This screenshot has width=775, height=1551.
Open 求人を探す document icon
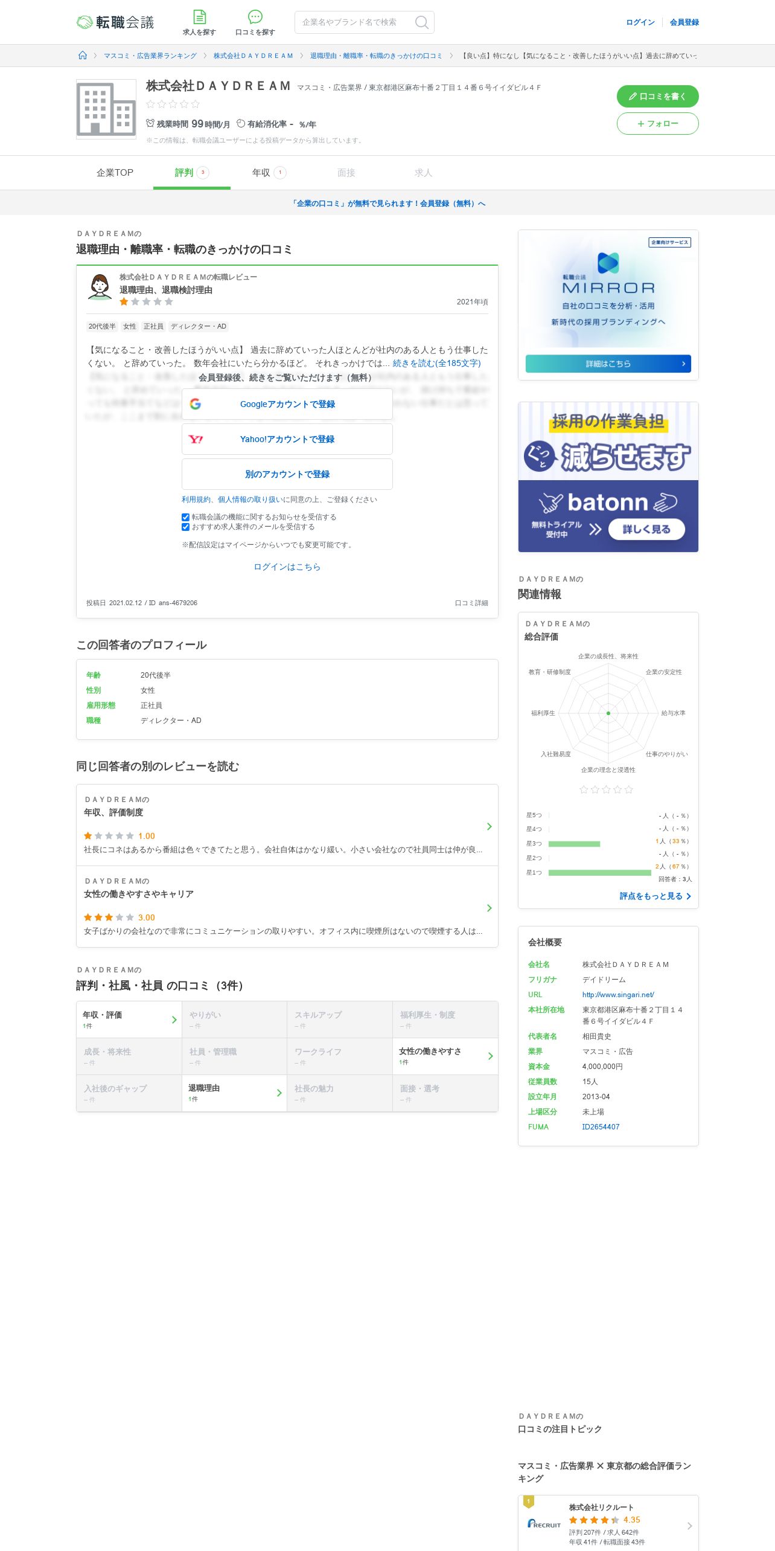click(x=199, y=17)
